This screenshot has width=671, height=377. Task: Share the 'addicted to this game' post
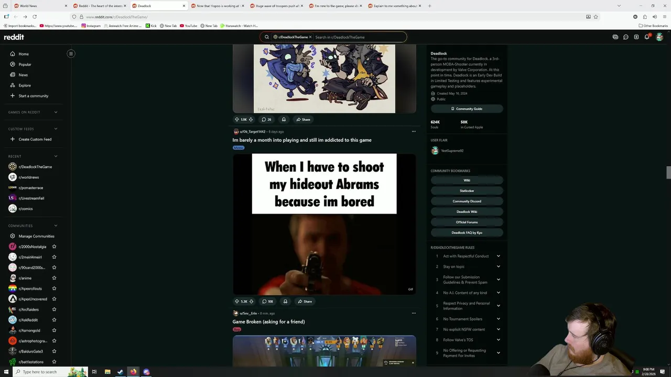(305, 301)
